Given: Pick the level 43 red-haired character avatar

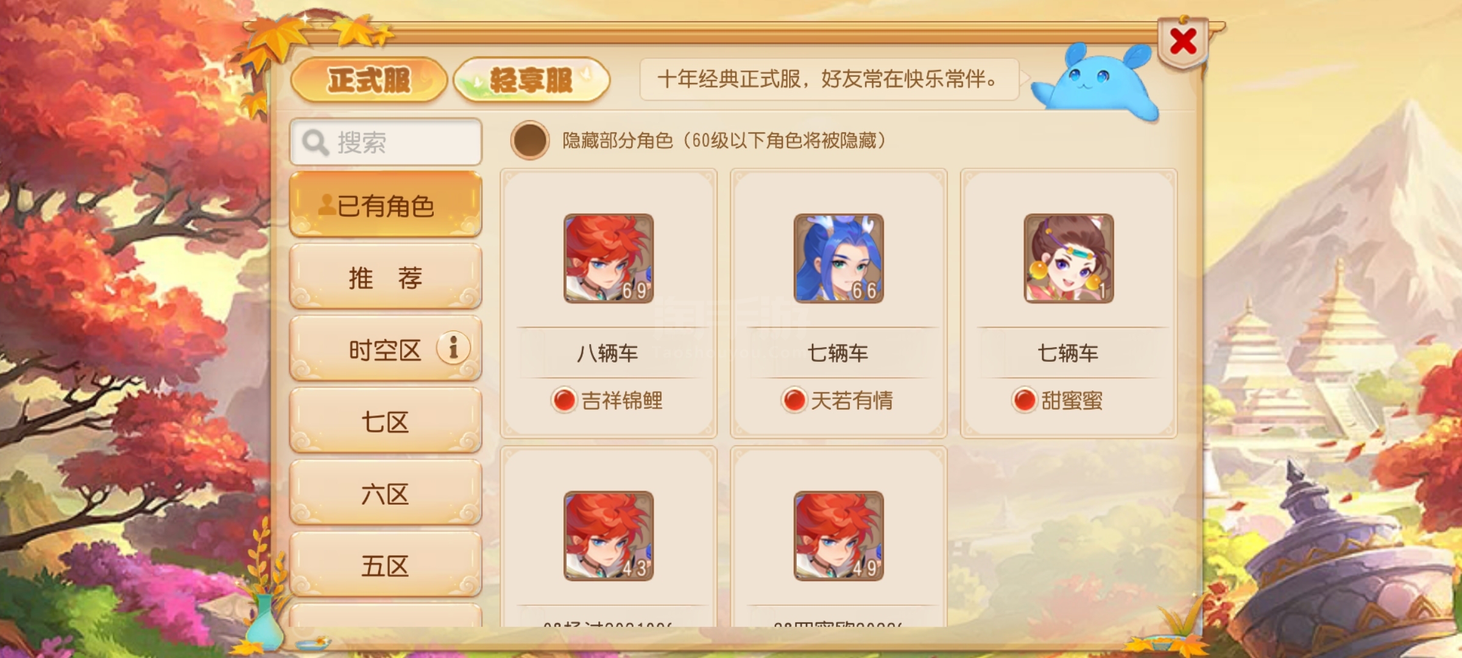Looking at the screenshot, I should point(609,536).
